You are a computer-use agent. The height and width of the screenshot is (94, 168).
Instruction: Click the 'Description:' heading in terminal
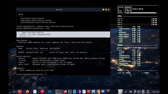(22, 40)
